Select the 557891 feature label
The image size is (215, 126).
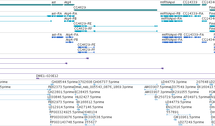coord(173,112)
